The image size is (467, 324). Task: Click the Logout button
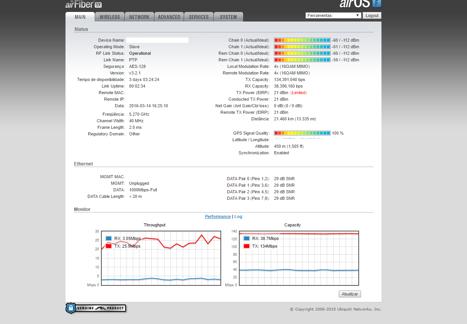click(x=372, y=15)
